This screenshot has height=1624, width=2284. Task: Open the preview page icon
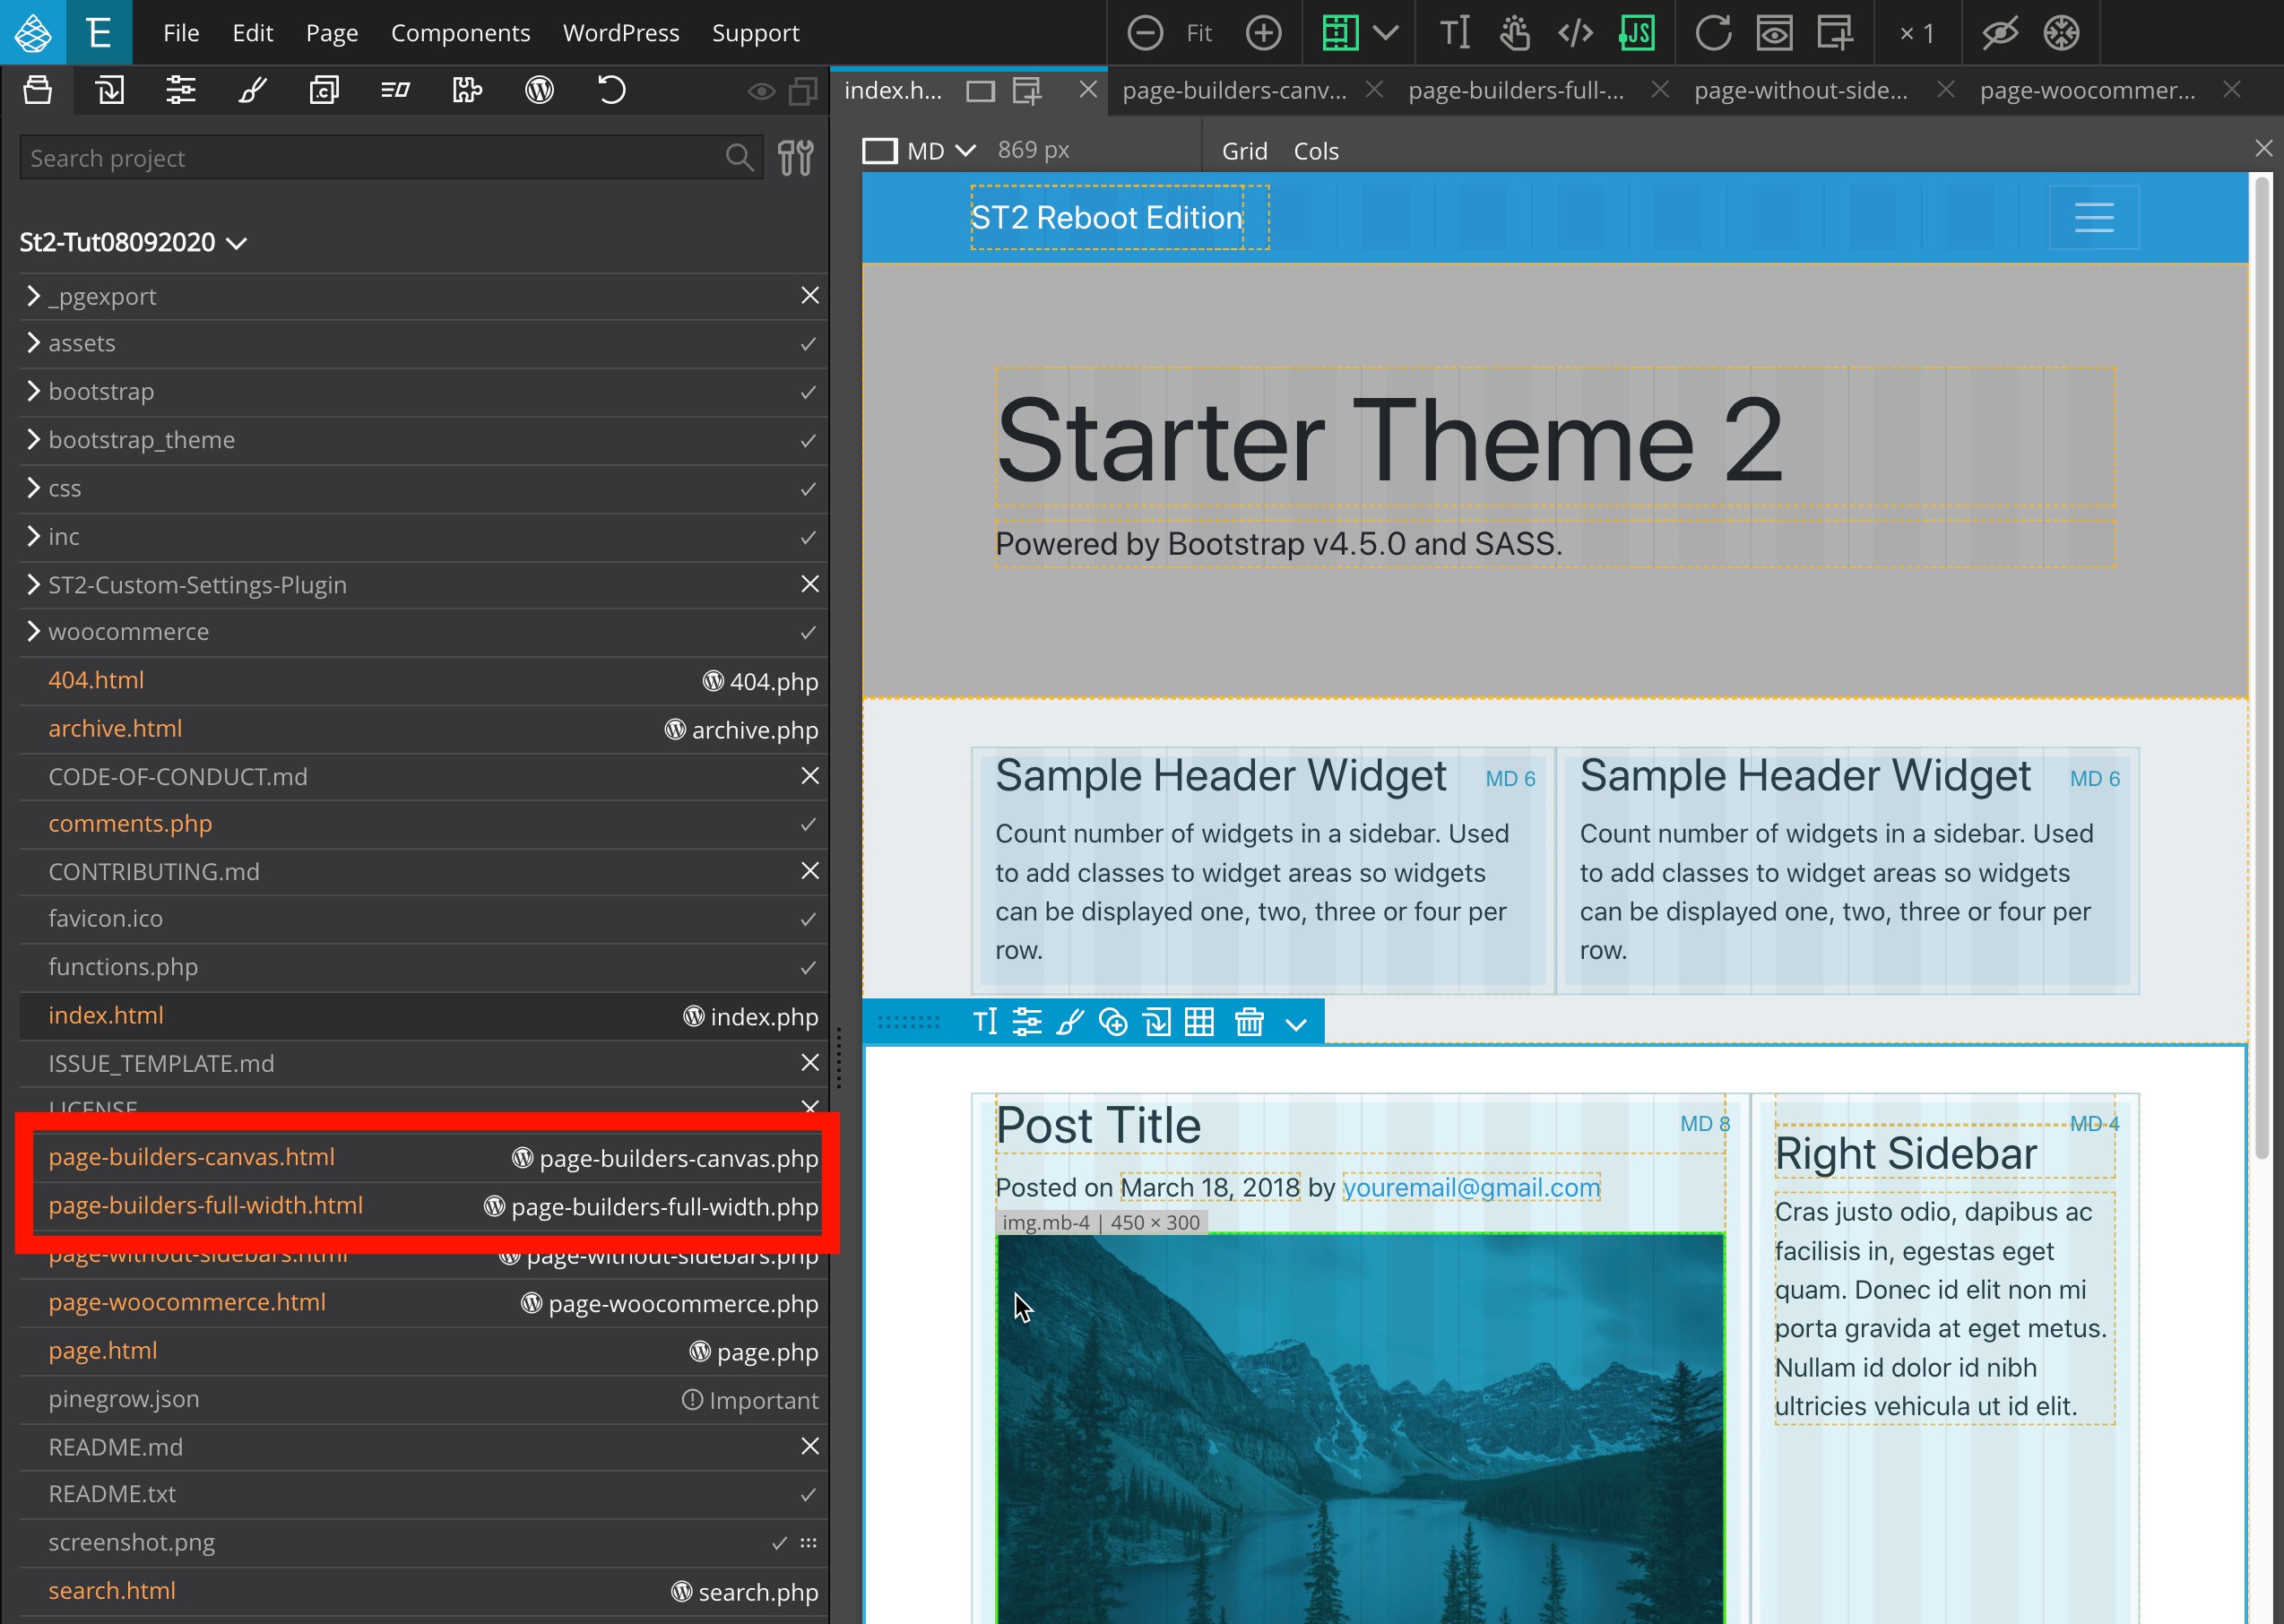point(1774,33)
